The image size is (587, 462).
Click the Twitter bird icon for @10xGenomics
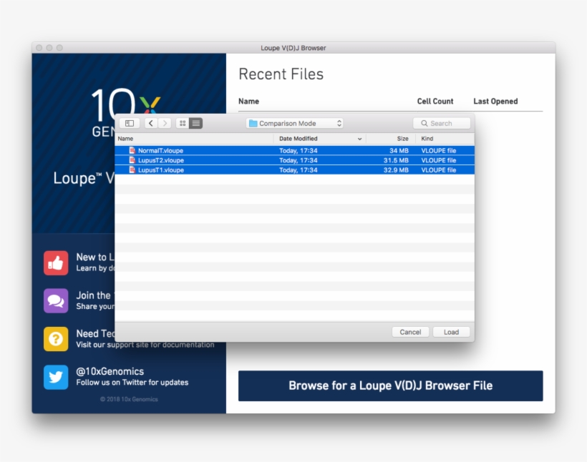click(56, 377)
